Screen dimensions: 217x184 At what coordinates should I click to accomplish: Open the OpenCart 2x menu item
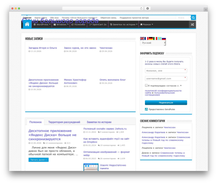pyautogui.click(x=98, y=24)
